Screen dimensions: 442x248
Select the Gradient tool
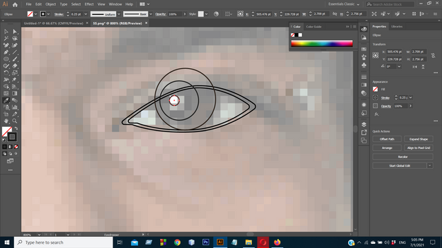pos(15,94)
